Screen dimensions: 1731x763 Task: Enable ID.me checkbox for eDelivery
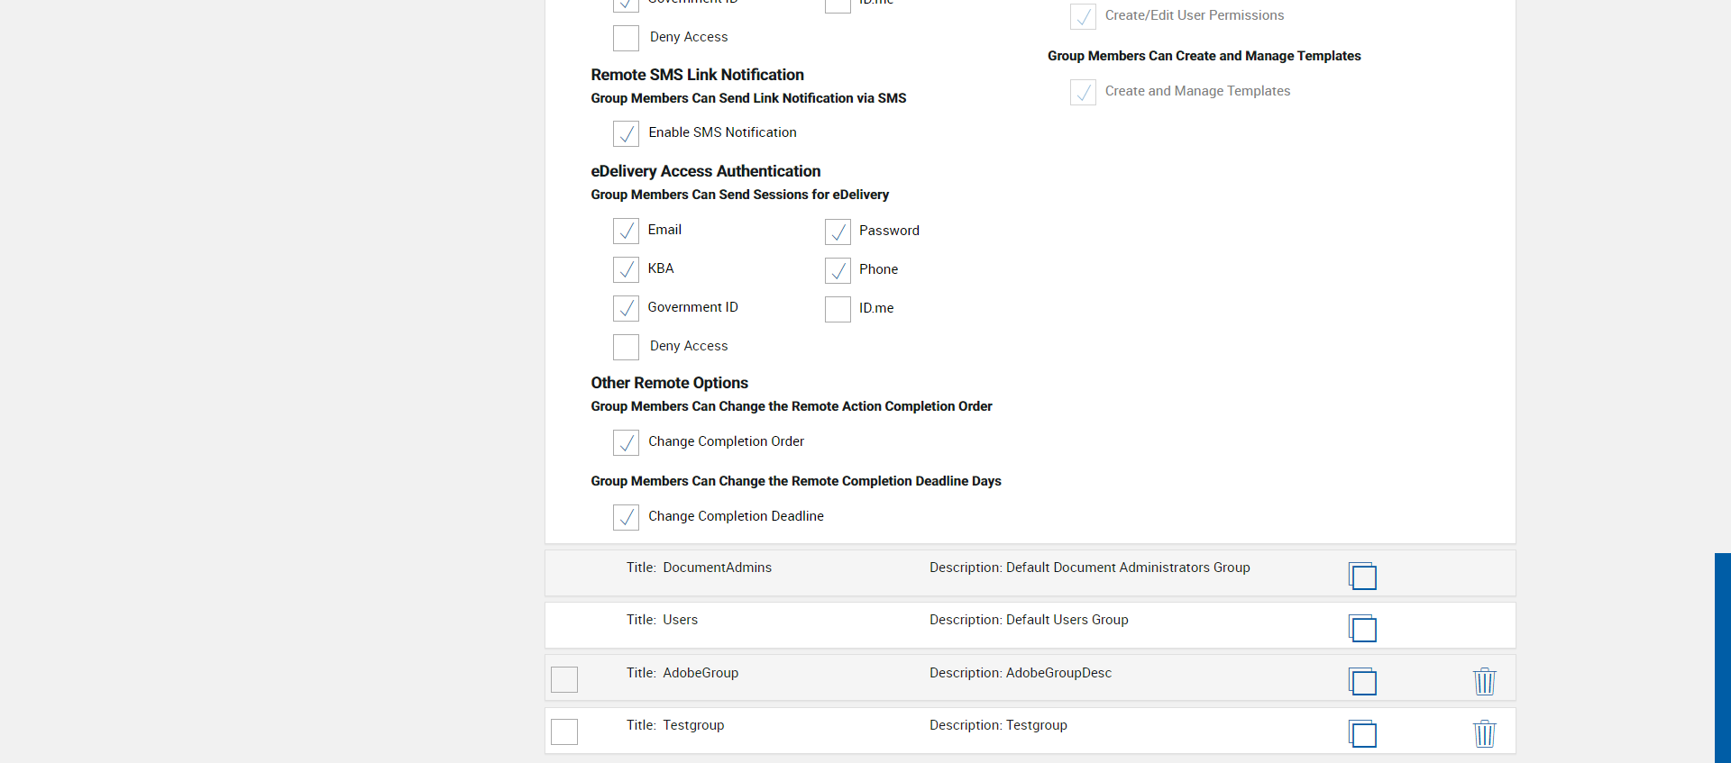point(838,309)
